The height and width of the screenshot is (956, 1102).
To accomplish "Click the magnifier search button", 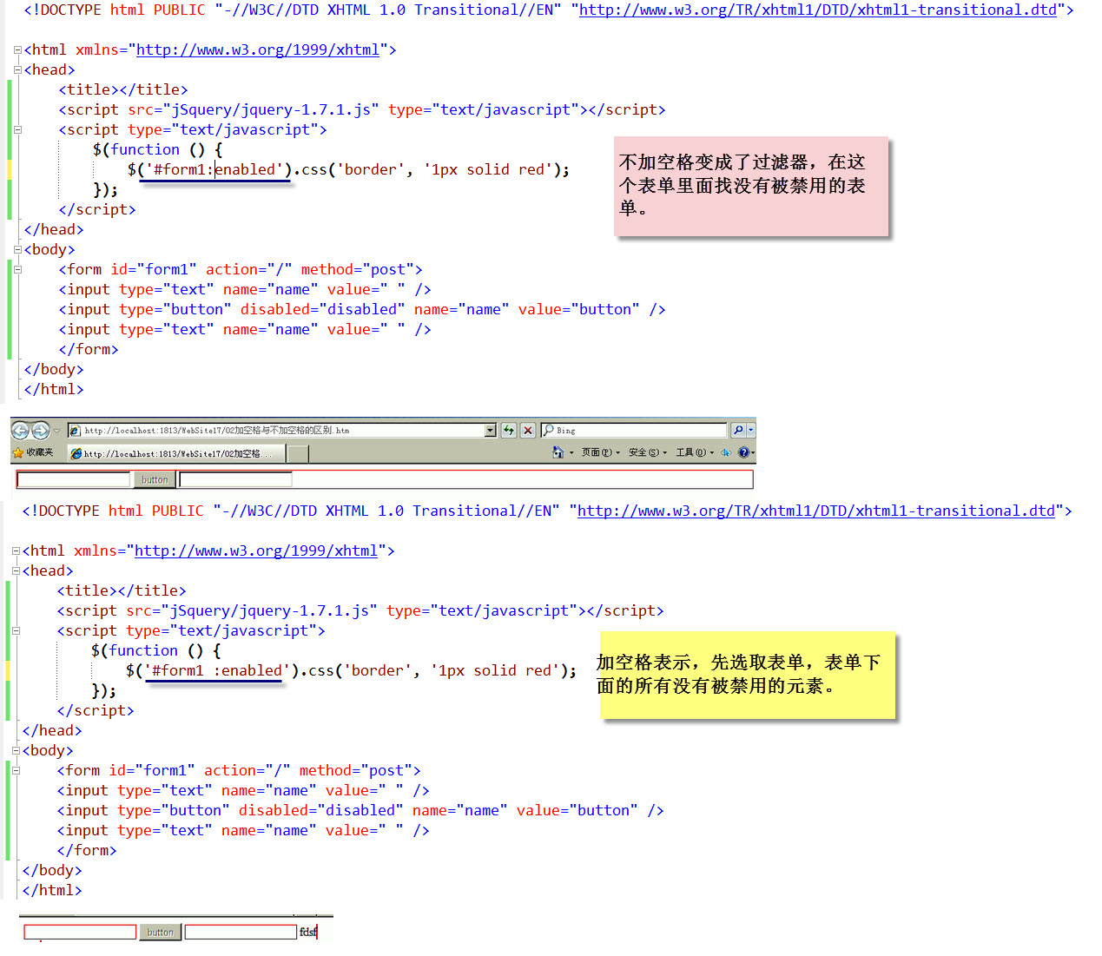I will 738,431.
